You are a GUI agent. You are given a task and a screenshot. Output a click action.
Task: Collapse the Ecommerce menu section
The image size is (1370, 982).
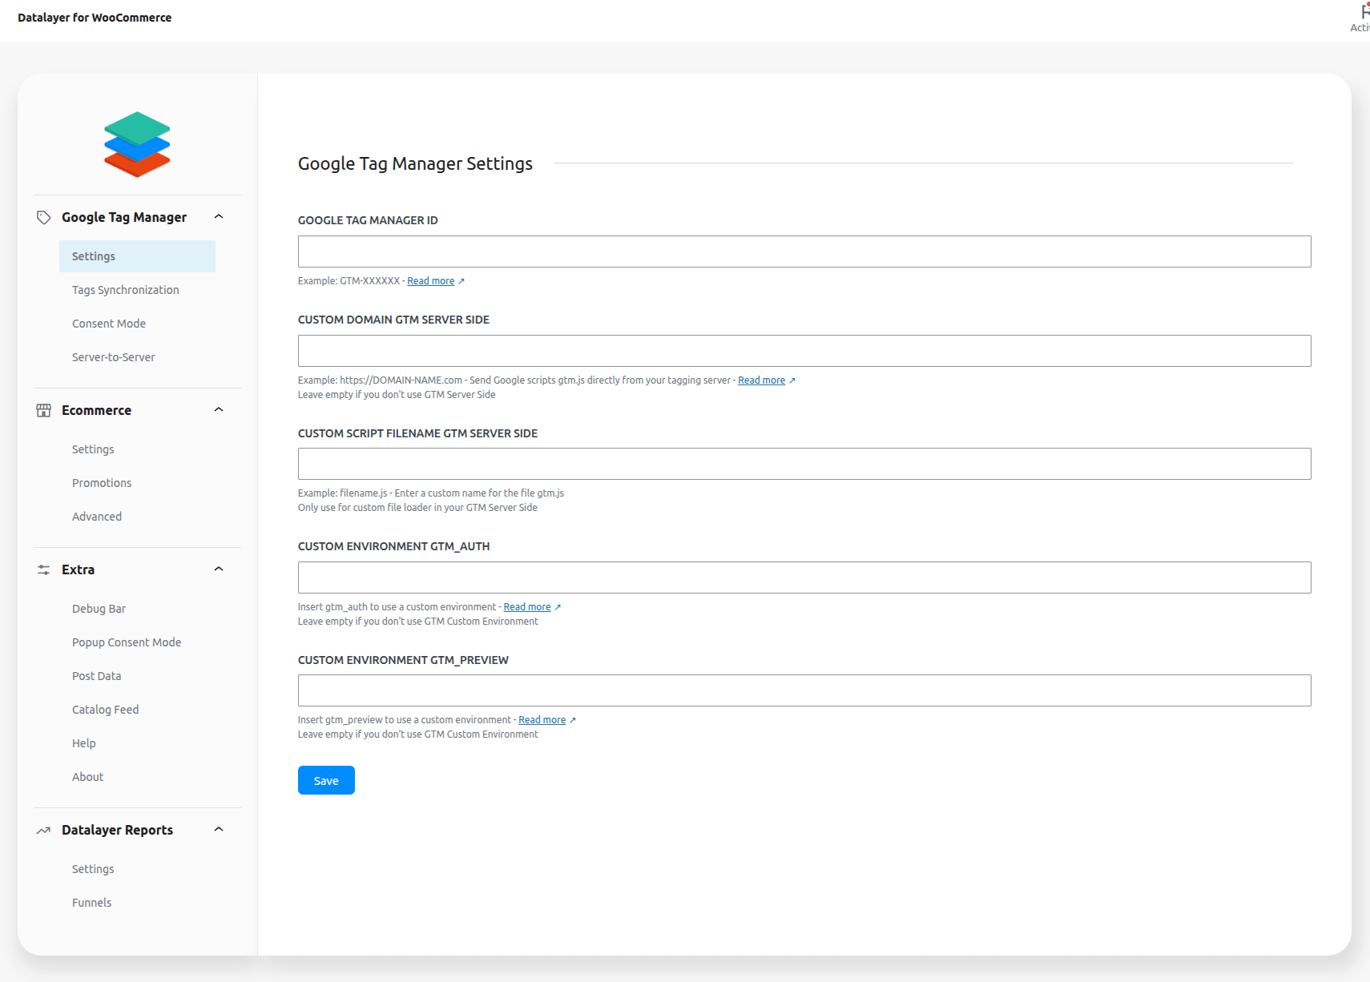[x=219, y=410]
